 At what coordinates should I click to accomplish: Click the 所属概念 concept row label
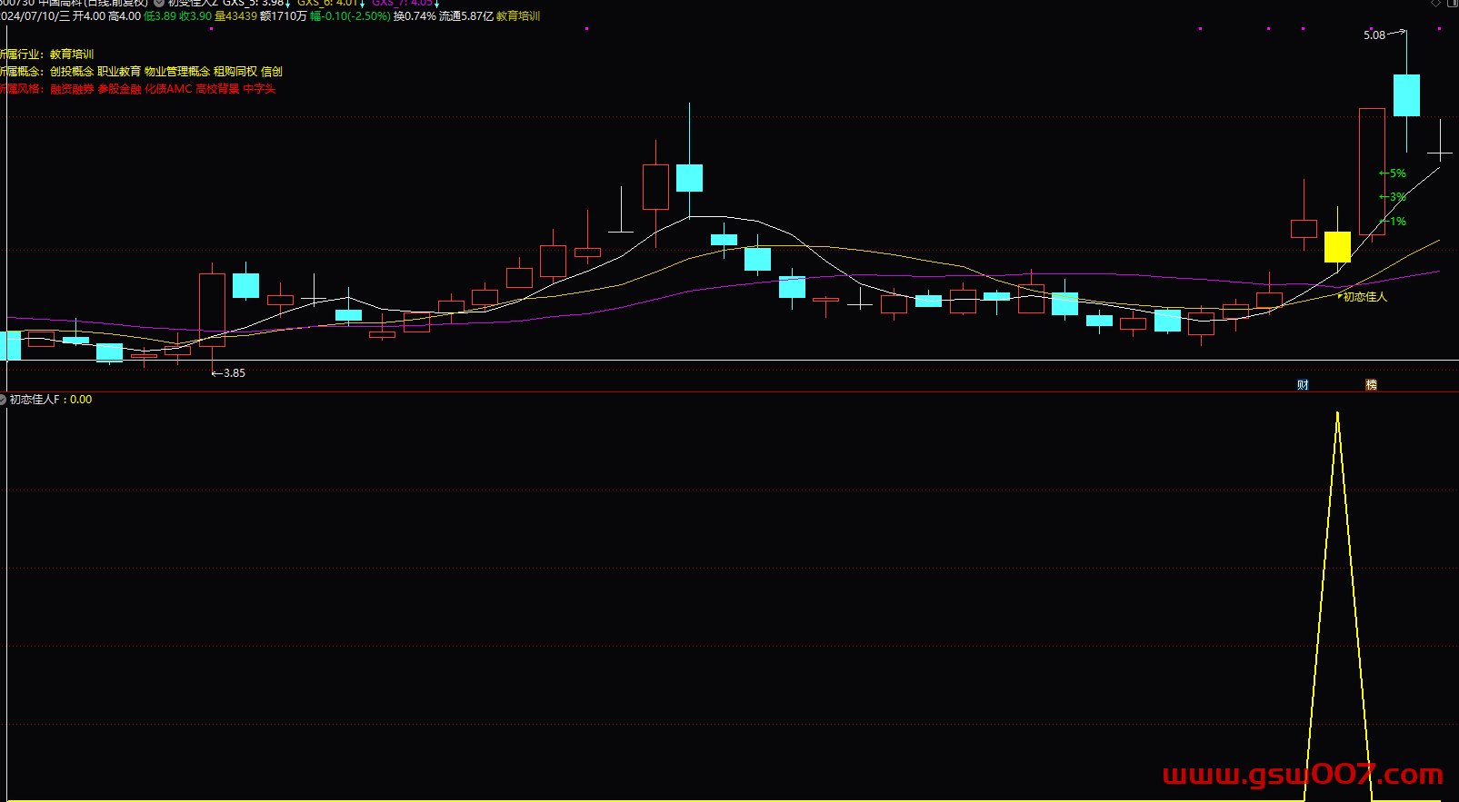(x=20, y=71)
